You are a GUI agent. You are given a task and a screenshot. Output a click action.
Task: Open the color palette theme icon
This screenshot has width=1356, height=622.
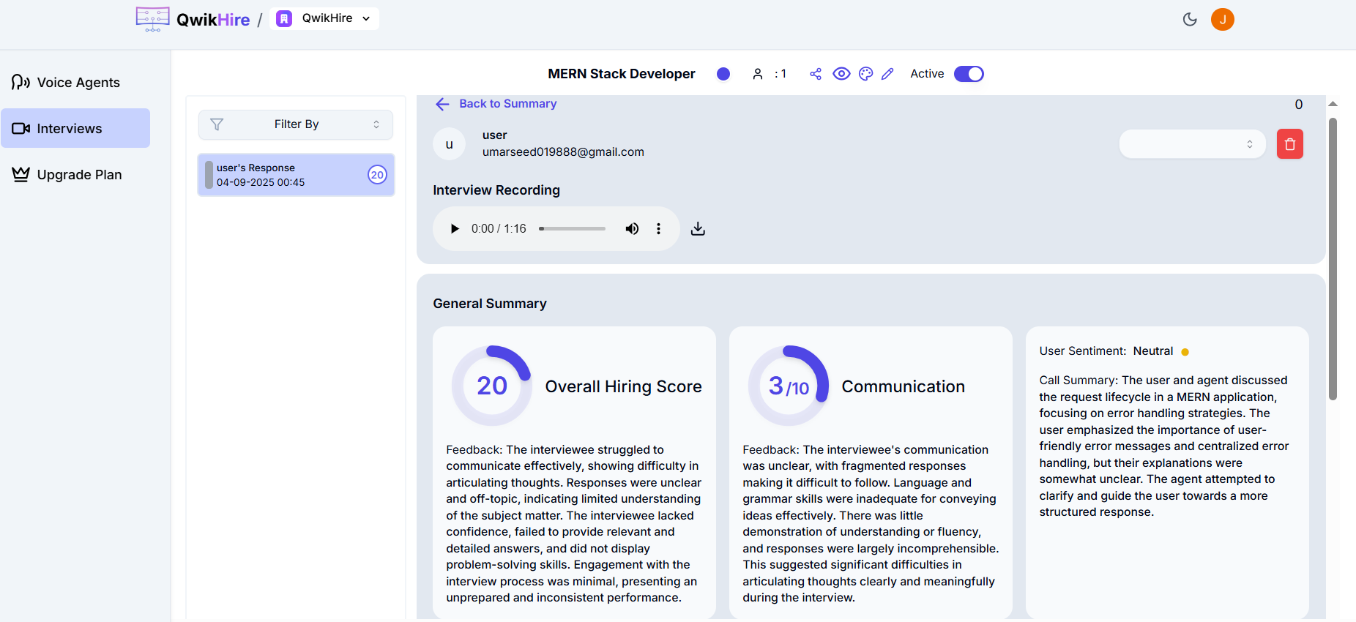(865, 74)
